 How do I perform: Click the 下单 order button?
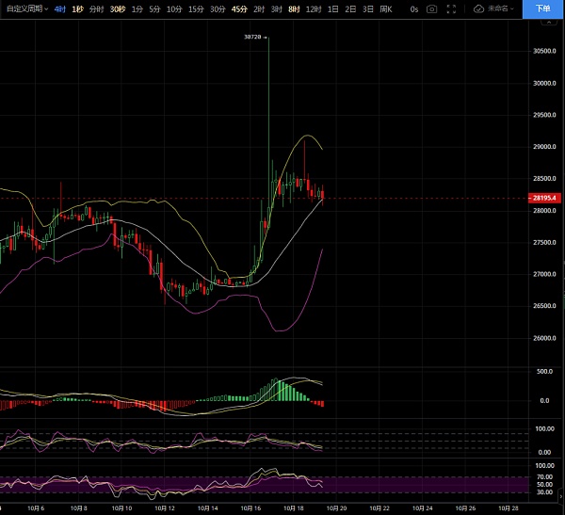pyautogui.click(x=543, y=8)
